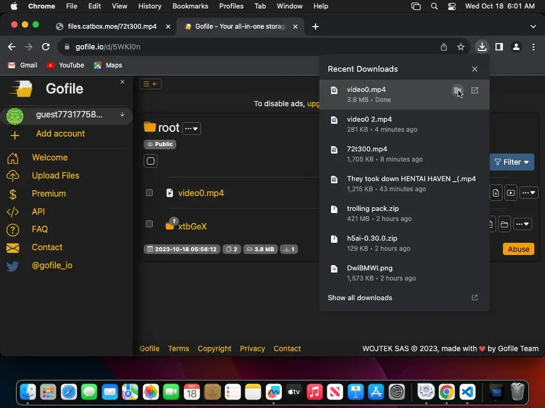The height and width of the screenshot is (408, 545).
Task: Expand Chrome tab search chevron
Action: 533,27
